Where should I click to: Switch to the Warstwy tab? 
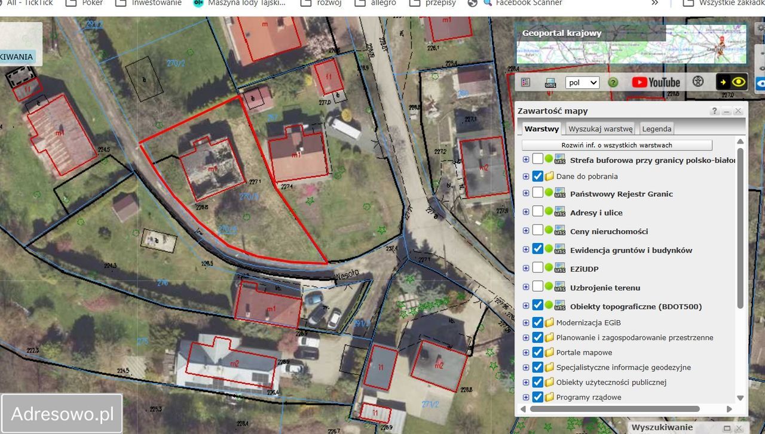[x=541, y=128]
